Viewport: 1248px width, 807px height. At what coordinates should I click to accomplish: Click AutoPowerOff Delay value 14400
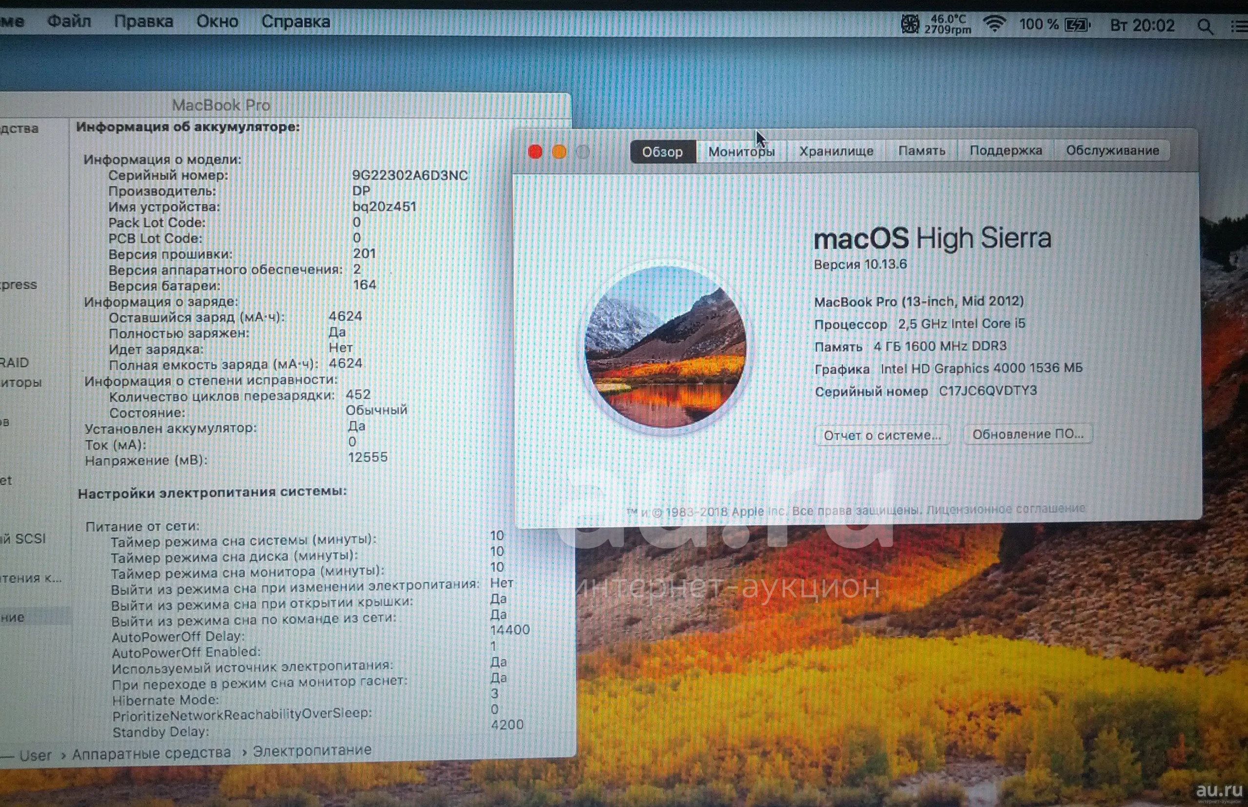click(x=510, y=630)
